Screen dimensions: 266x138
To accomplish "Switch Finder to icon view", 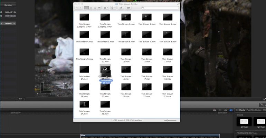I will [x=86, y=8].
